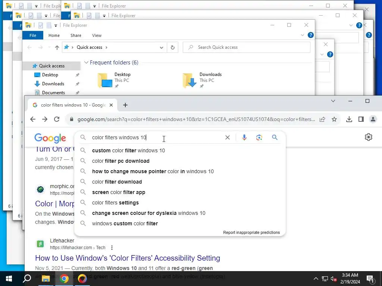Open Google quick settings gear
The width and height of the screenshot is (382, 286).
point(368,137)
